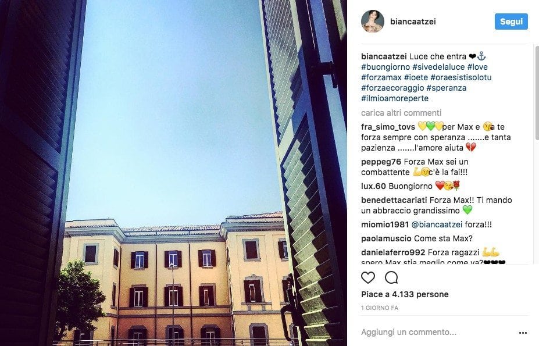Click the comments panel scrollbar
539x346 pixels.
[x=537, y=93]
